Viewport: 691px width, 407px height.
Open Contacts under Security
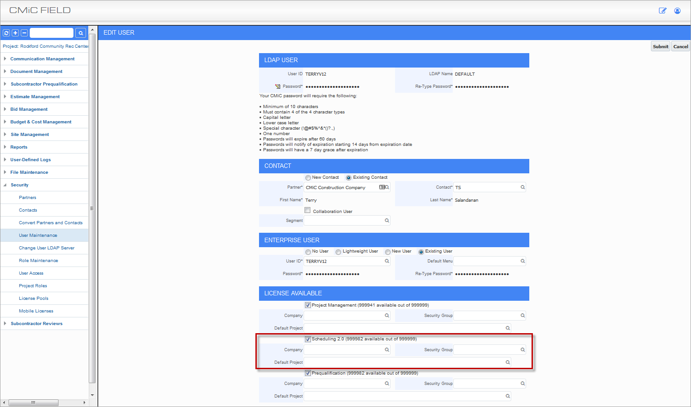[28, 210]
